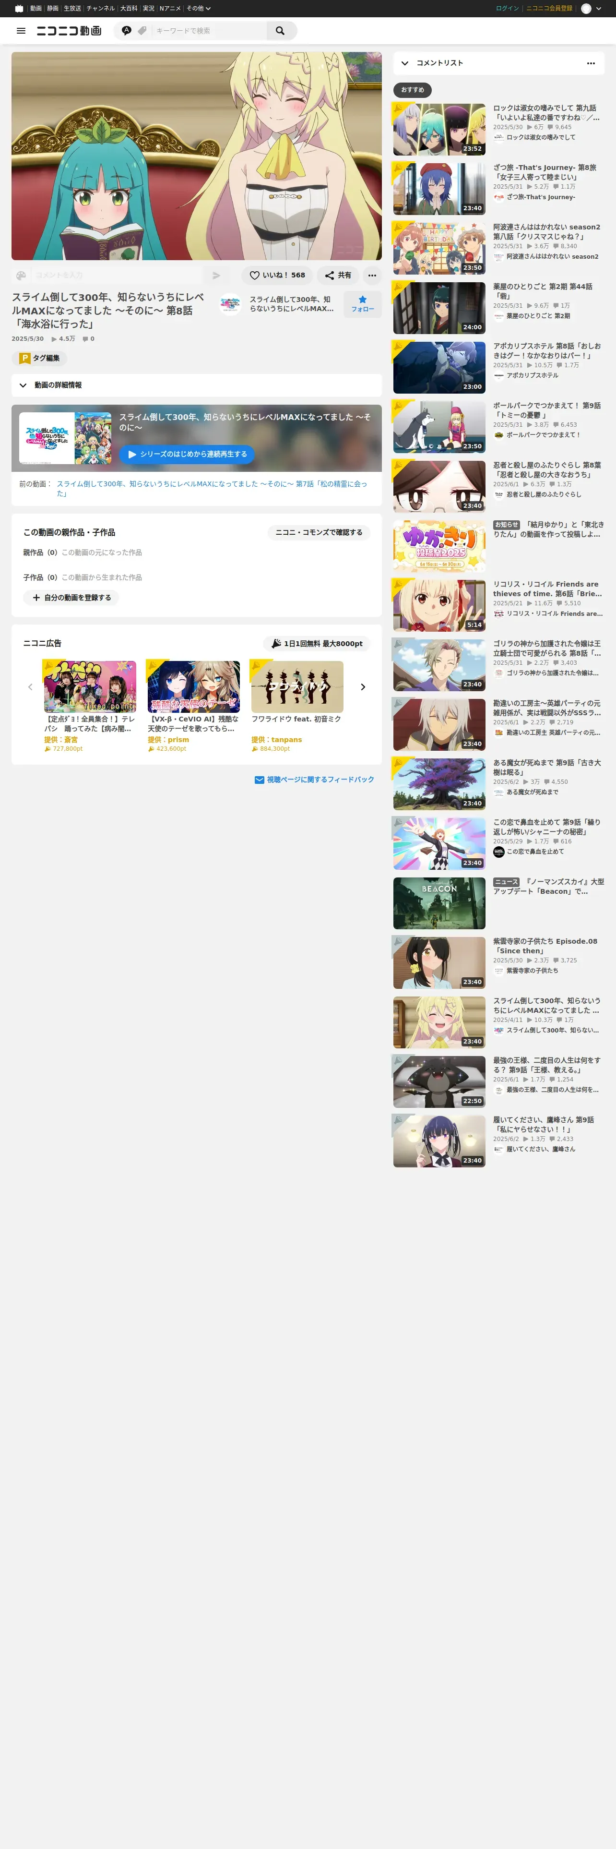Expand the コメントリスト panel chevron
Screen dimensions: 616x1849
[405, 63]
